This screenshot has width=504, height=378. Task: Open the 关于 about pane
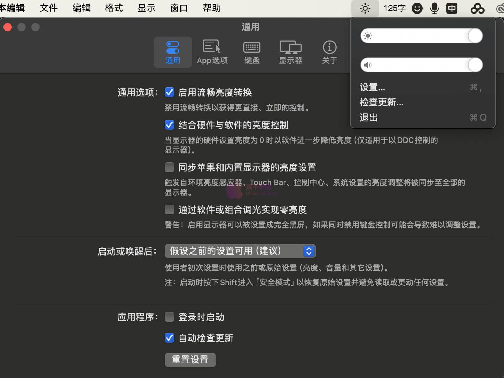[x=329, y=52]
